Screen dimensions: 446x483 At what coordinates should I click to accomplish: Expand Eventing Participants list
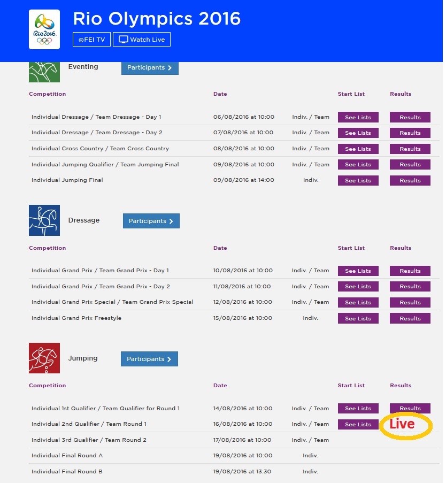(150, 68)
